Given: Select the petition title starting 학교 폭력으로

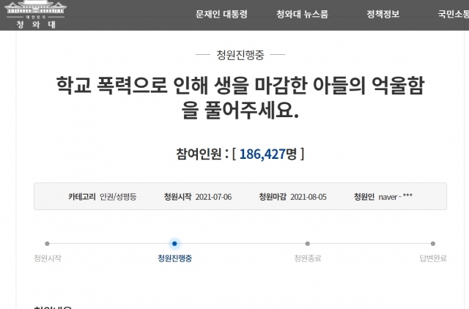Looking at the screenshot, I should pos(240,97).
